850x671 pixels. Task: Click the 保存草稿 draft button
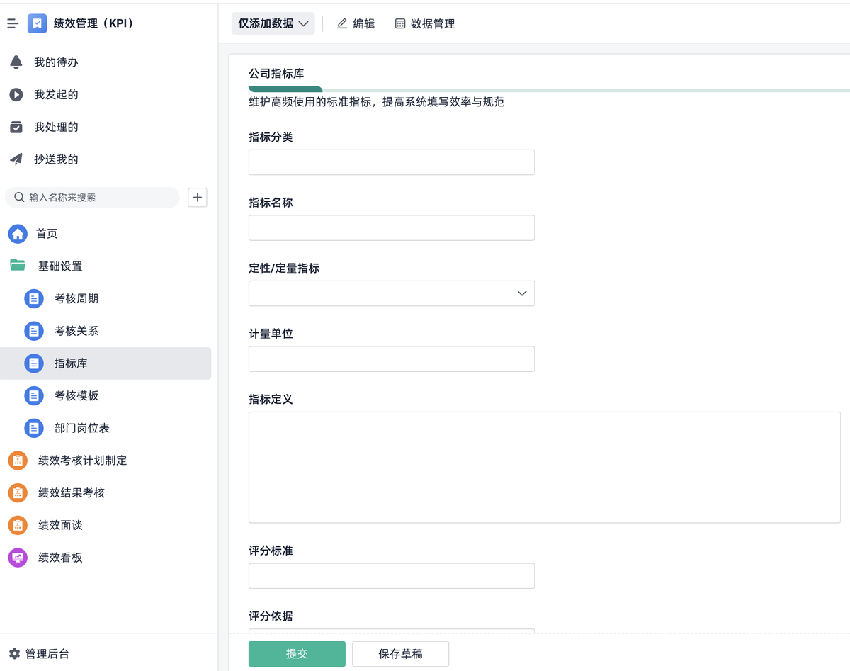coord(400,653)
